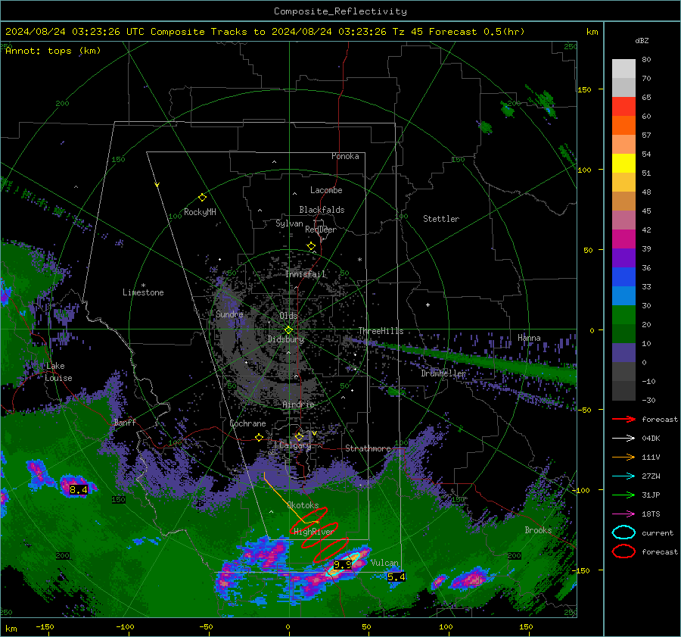Screen dimensions: 681x637
Task: Click the orange swatch between 60 and 57 dBZ
Action: (623, 126)
